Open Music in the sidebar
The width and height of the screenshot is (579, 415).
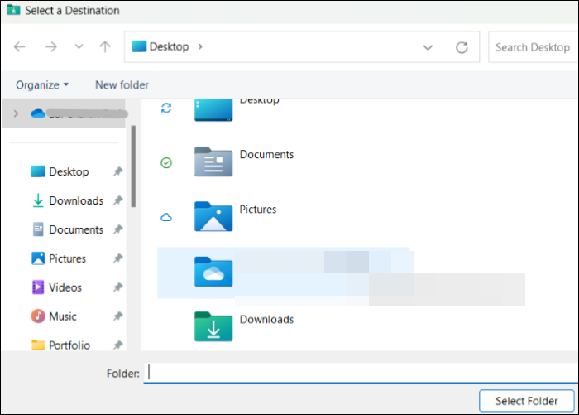click(55, 316)
